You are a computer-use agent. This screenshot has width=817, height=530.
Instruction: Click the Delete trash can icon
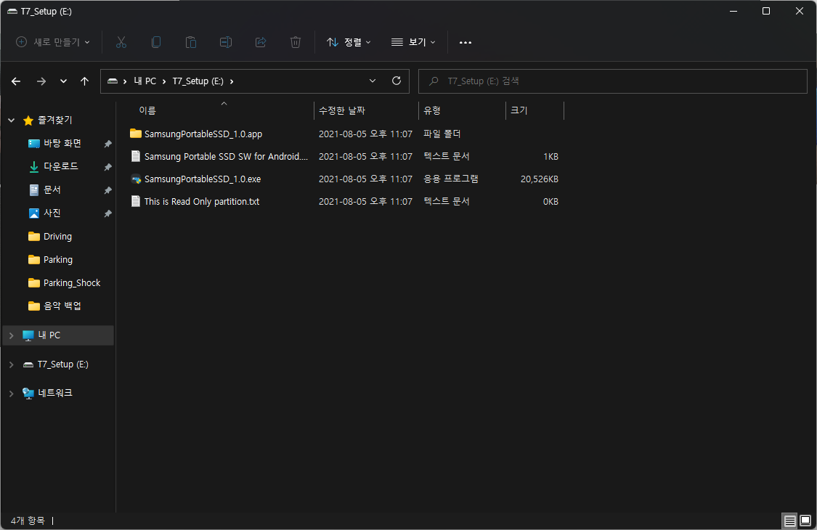coord(296,42)
